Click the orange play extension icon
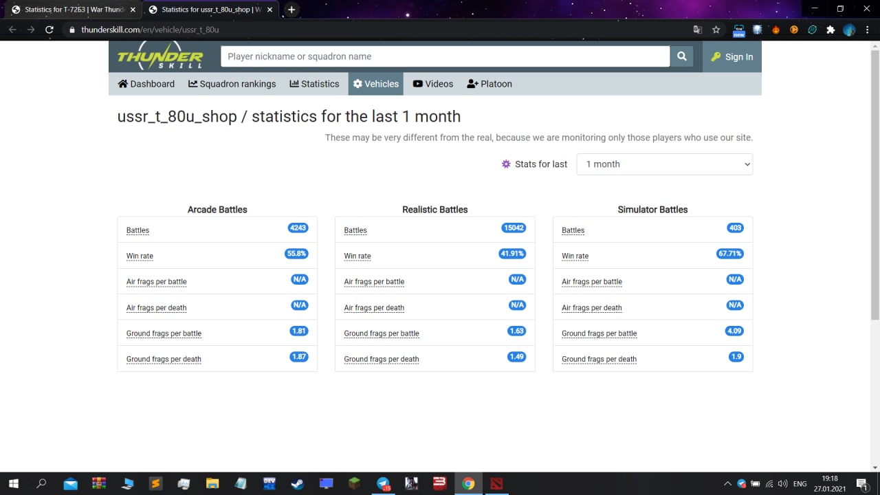The width and height of the screenshot is (880, 495). (794, 30)
